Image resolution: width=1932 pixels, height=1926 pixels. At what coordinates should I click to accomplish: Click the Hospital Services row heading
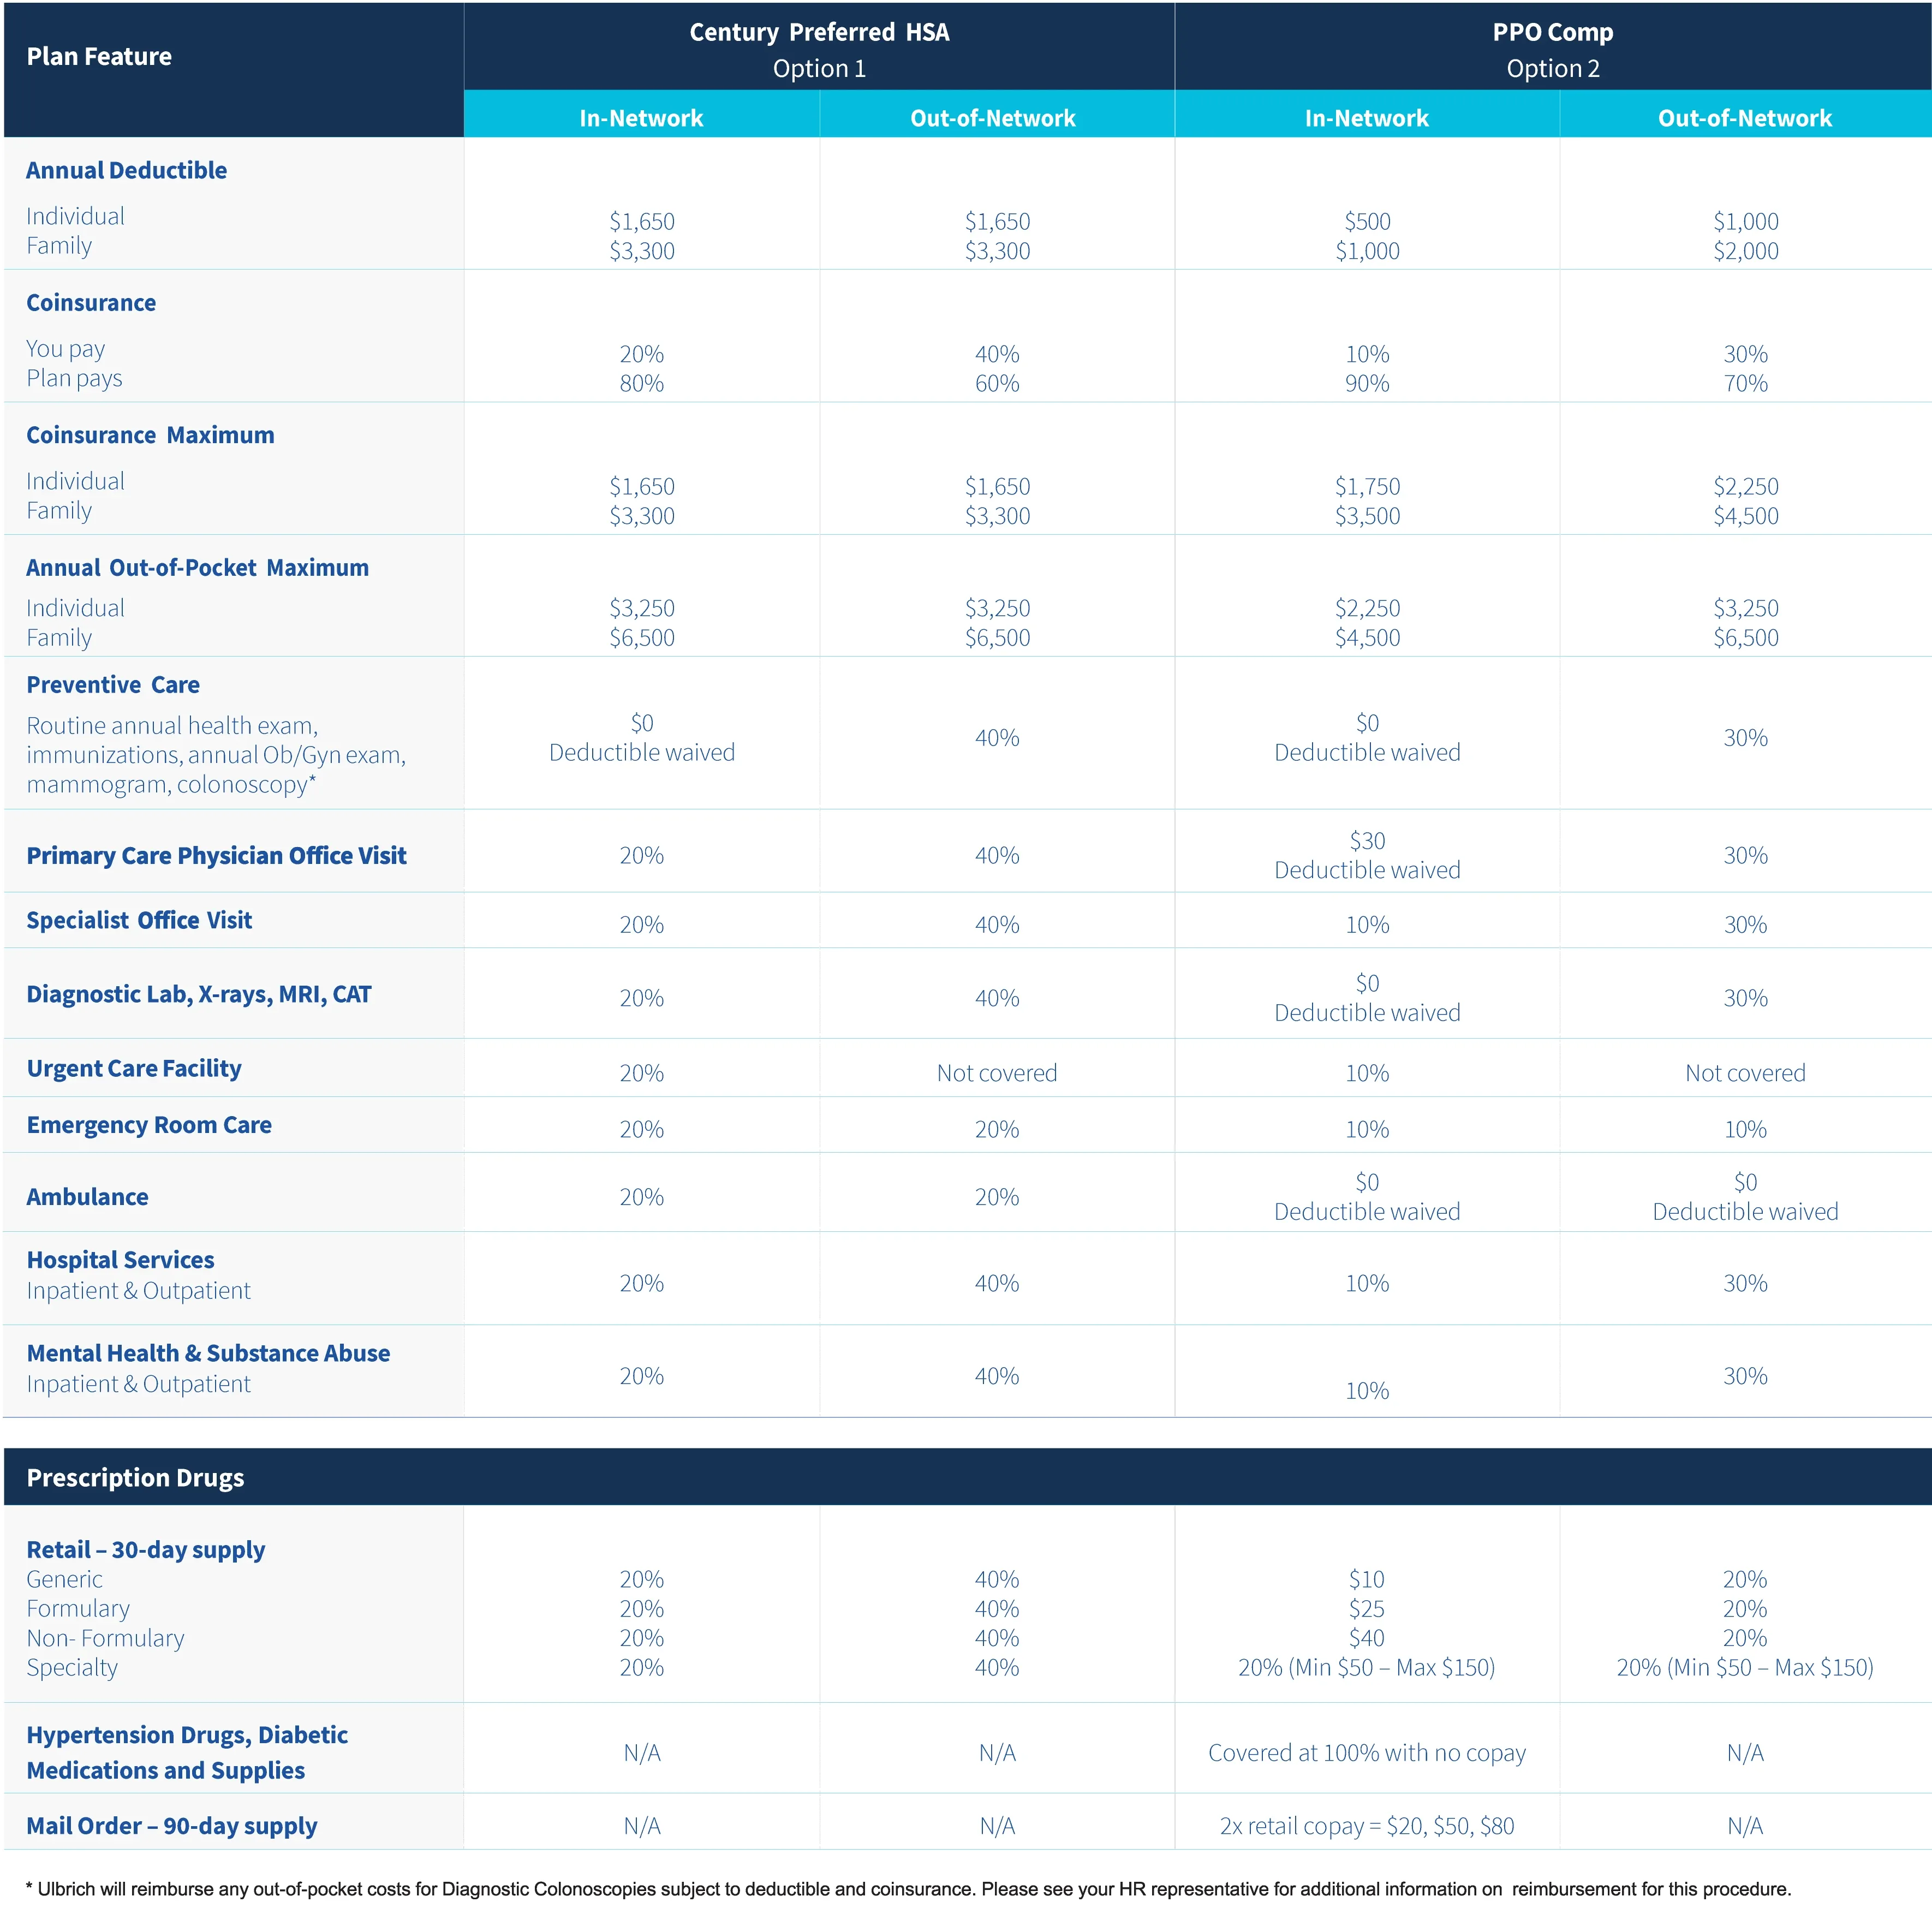[120, 1260]
